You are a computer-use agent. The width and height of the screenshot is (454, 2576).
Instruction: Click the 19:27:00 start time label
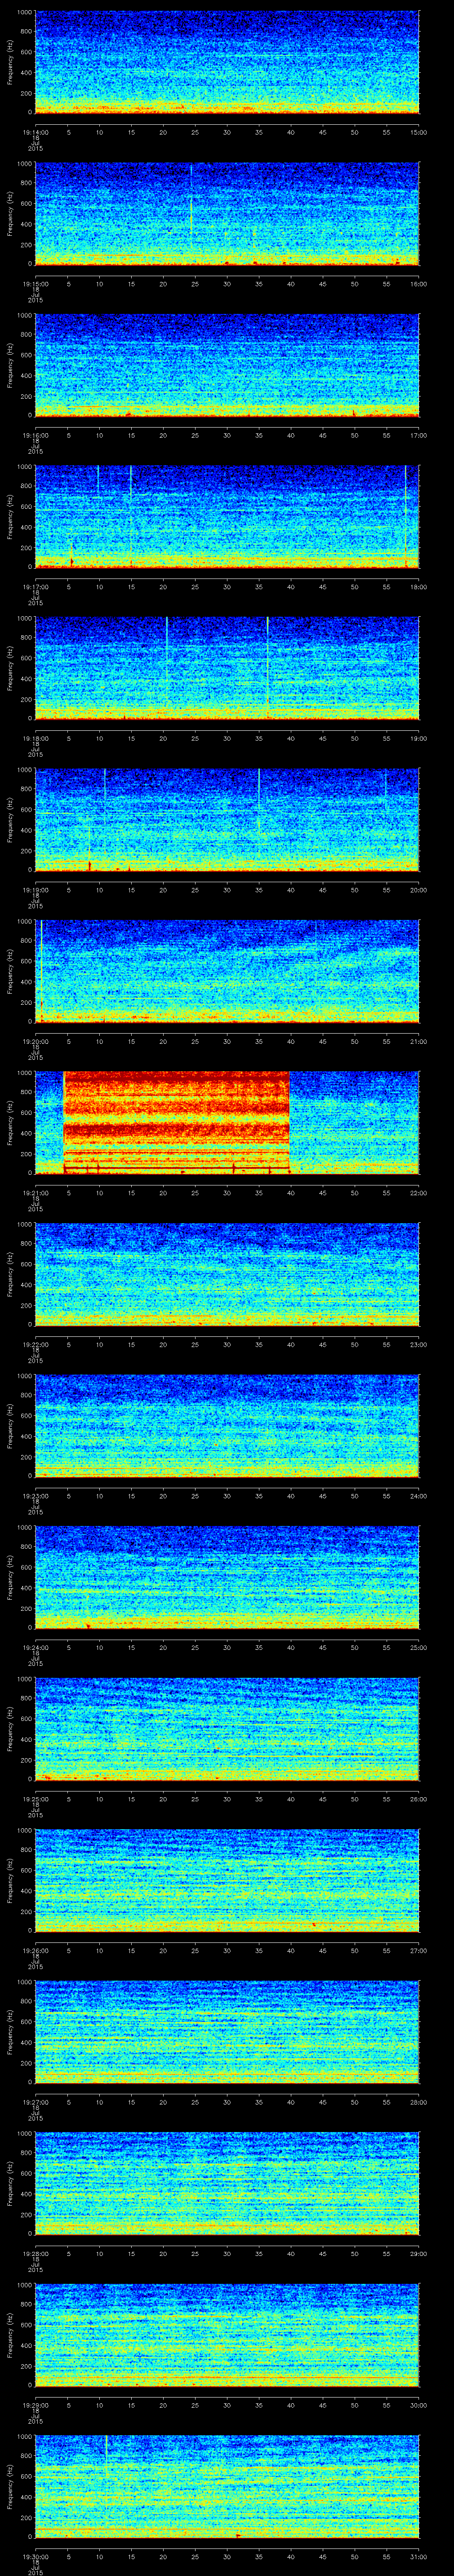click(35, 2101)
